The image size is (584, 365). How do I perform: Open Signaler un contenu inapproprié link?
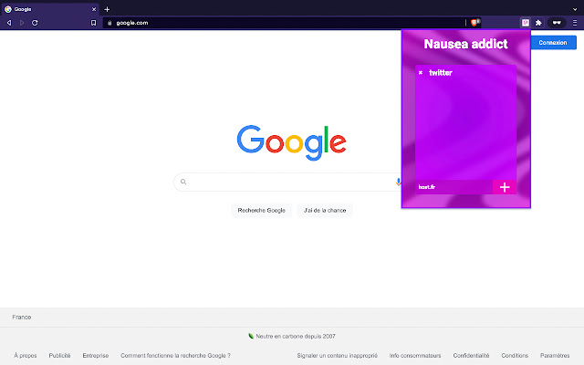pos(337,356)
